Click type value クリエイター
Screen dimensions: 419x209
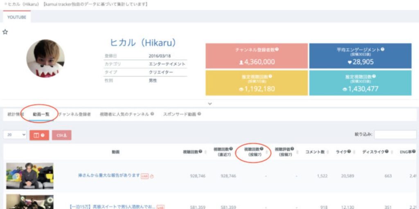click(161, 72)
